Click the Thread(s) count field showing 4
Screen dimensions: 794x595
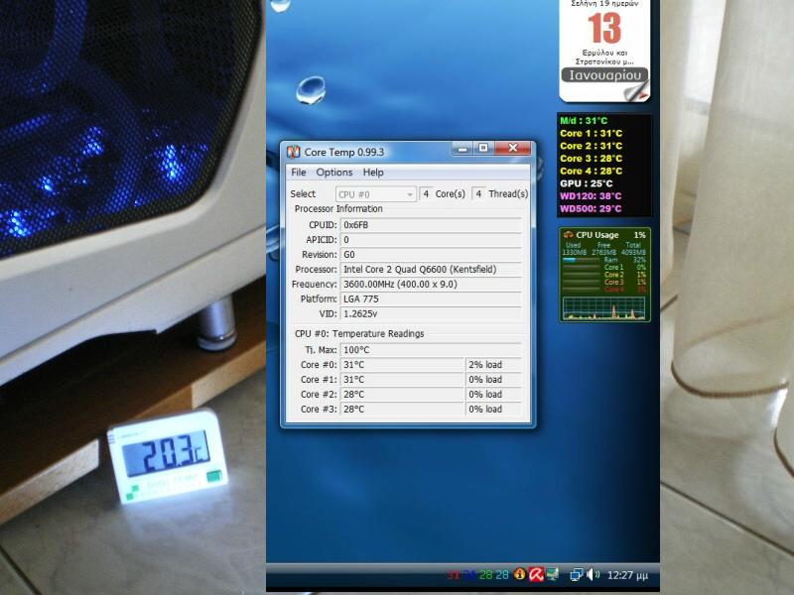pyautogui.click(x=478, y=193)
